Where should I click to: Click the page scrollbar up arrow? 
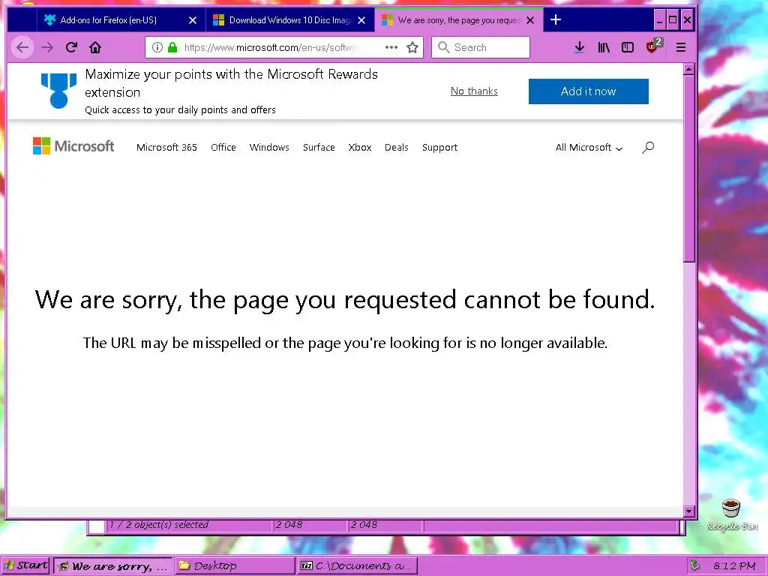pos(689,69)
